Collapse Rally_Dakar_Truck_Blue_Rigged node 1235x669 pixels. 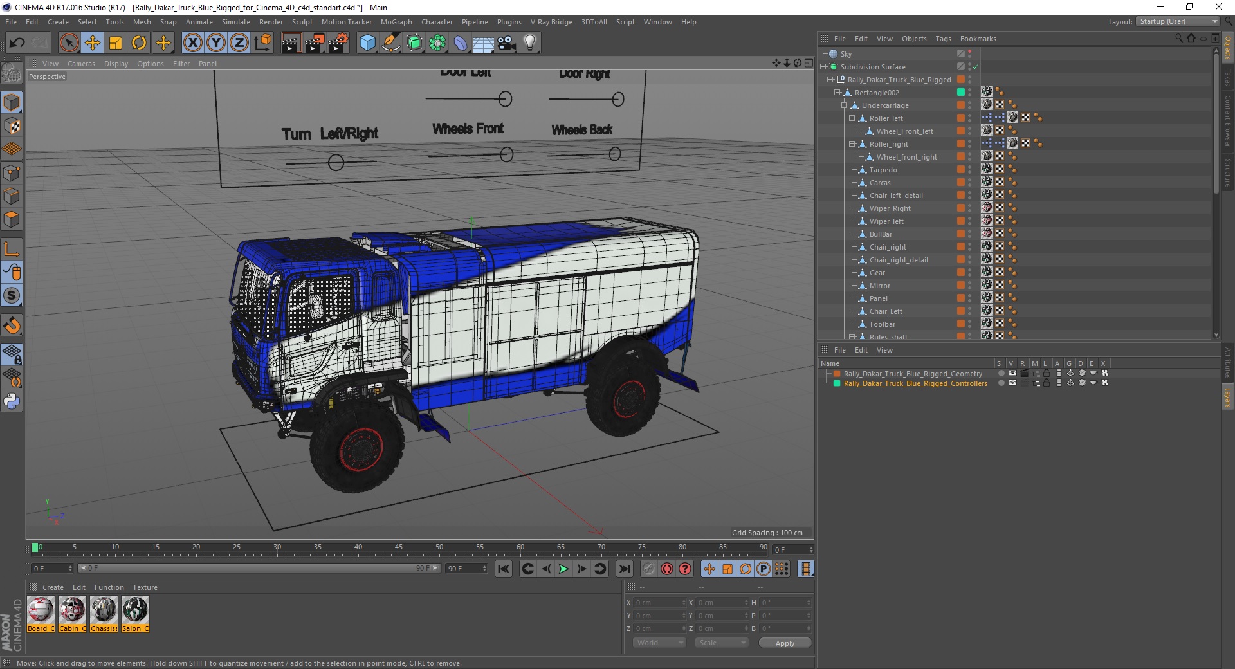click(830, 80)
